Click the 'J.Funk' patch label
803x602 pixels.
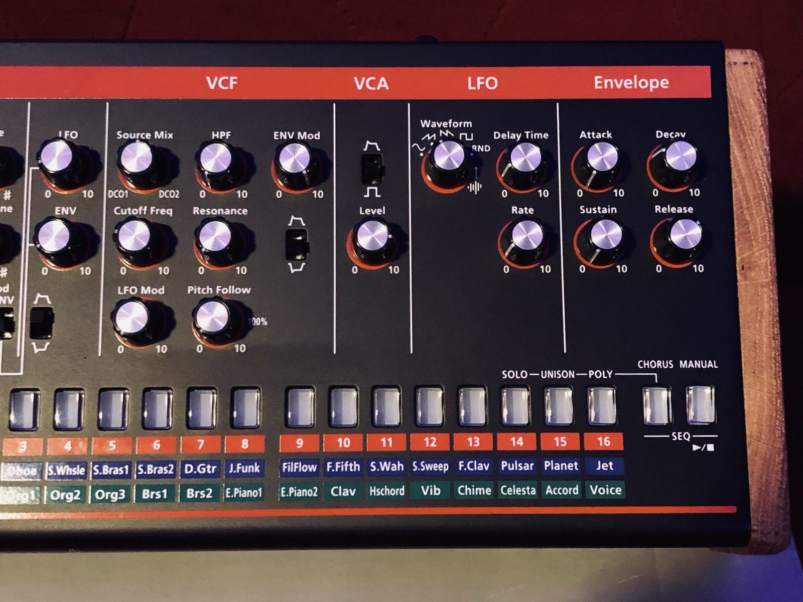tap(244, 469)
